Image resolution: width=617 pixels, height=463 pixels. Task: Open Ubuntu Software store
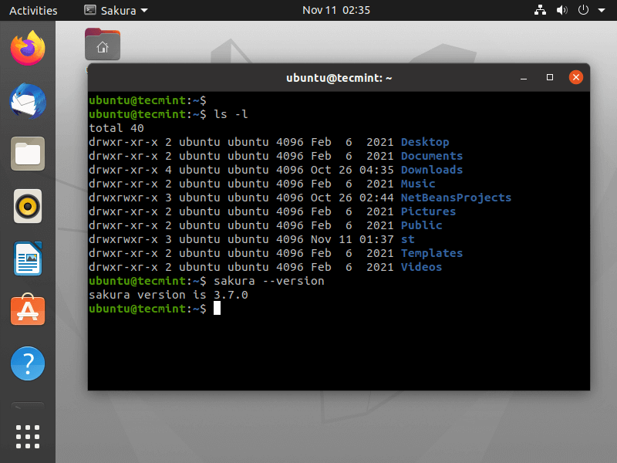(x=28, y=310)
